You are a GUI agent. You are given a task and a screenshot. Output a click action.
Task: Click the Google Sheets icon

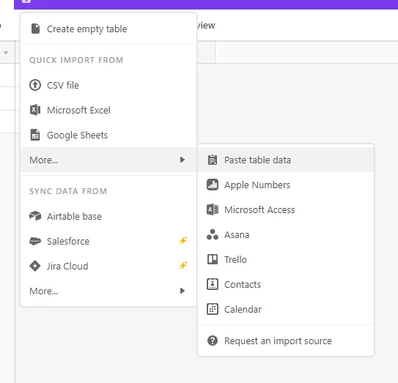tap(35, 135)
